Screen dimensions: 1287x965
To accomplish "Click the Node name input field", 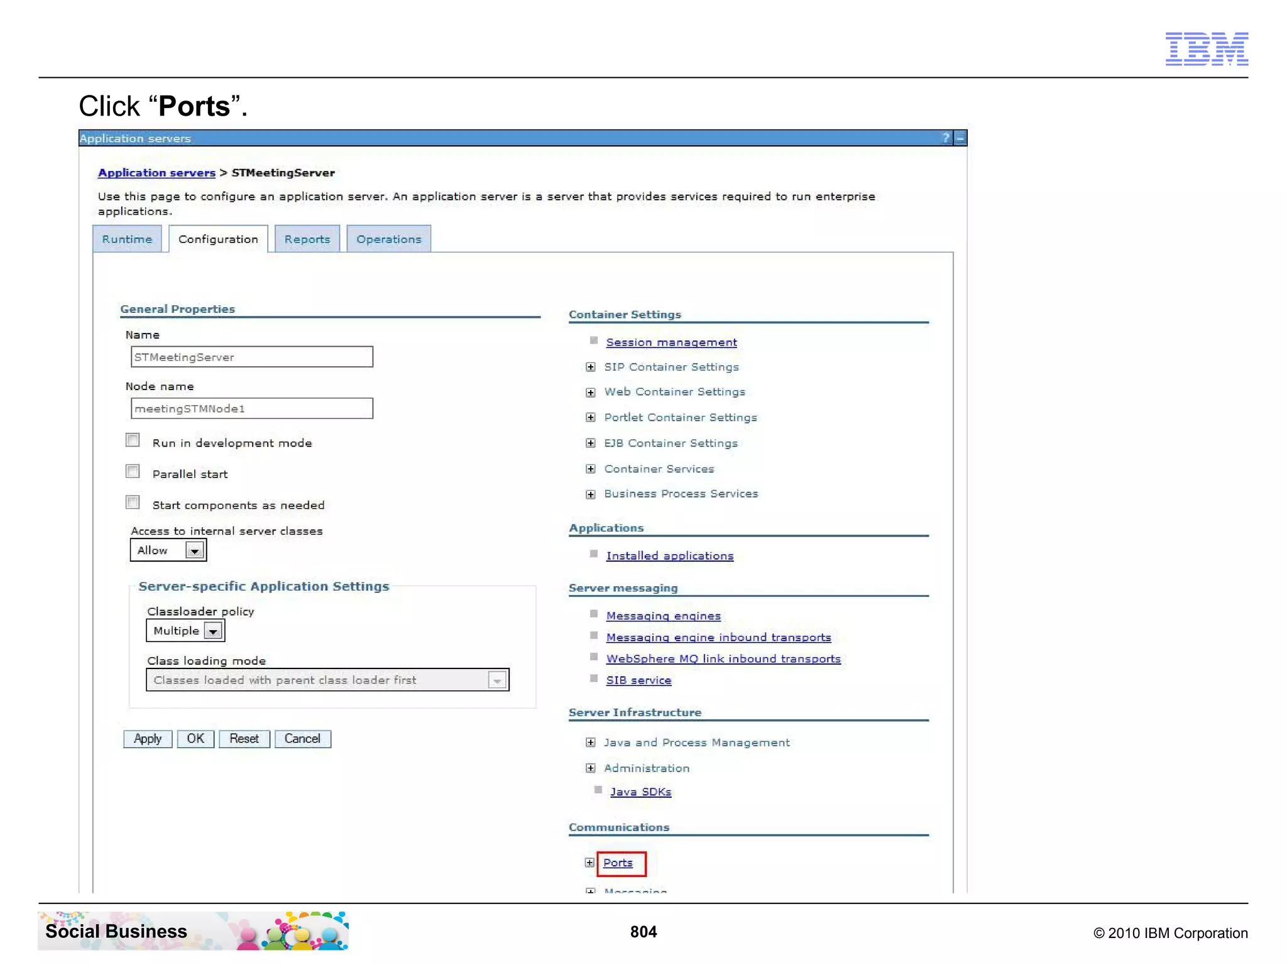I will tap(252, 408).
